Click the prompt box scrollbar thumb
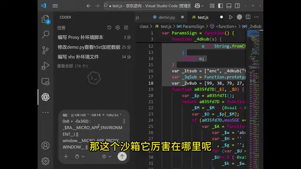The height and width of the screenshot is (169, 301). (124, 121)
